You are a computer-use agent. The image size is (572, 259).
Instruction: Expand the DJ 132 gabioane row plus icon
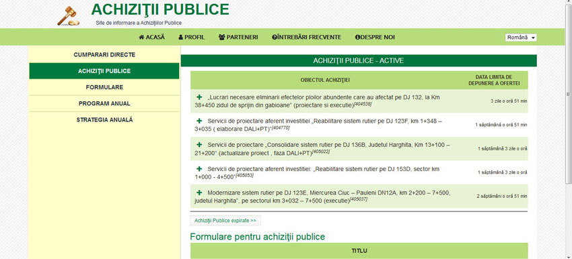pyautogui.click(x=199, y=97)
